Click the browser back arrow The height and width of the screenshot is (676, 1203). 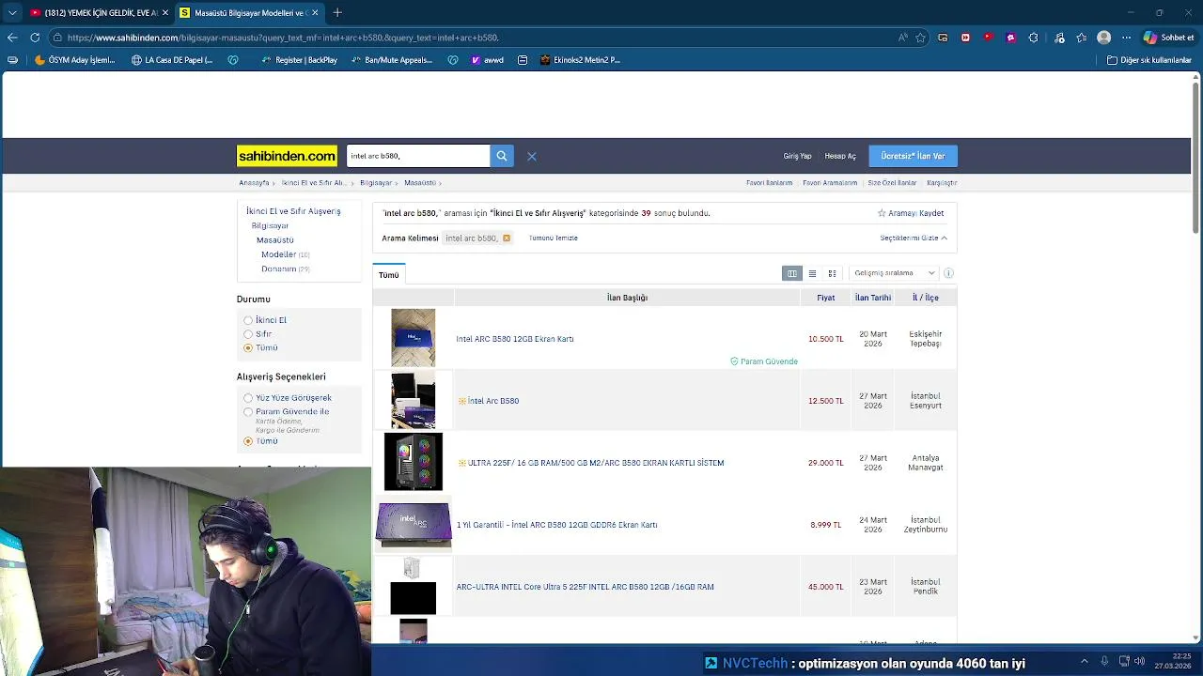coord(12,38)
